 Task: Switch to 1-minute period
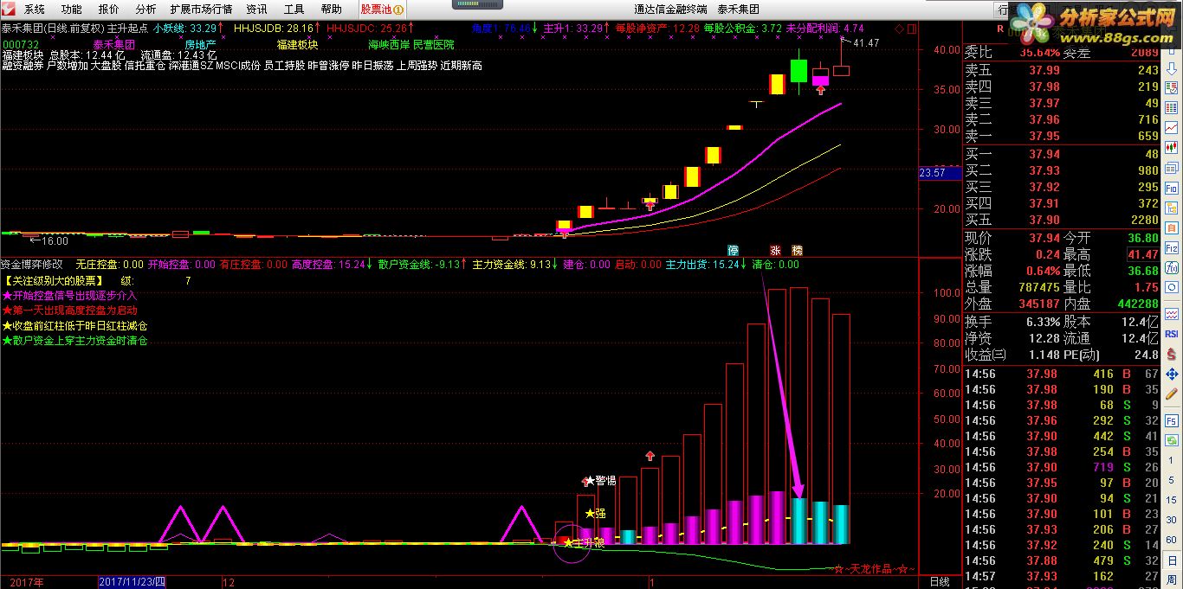(x=1172, y=460)
